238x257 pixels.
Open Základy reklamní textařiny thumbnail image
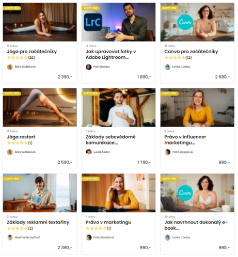tap(40, 193)
